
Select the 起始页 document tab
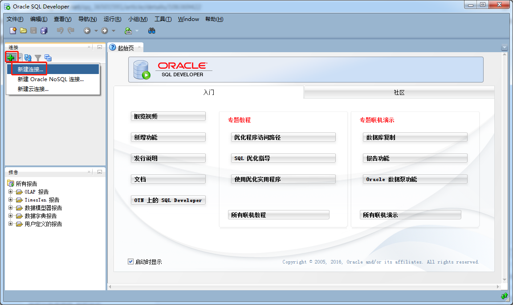126,48
